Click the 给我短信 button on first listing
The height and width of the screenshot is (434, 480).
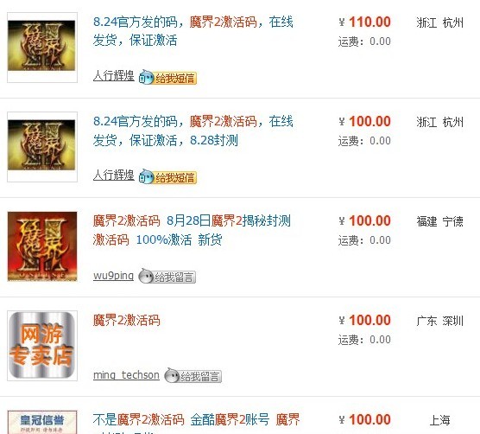167,78
